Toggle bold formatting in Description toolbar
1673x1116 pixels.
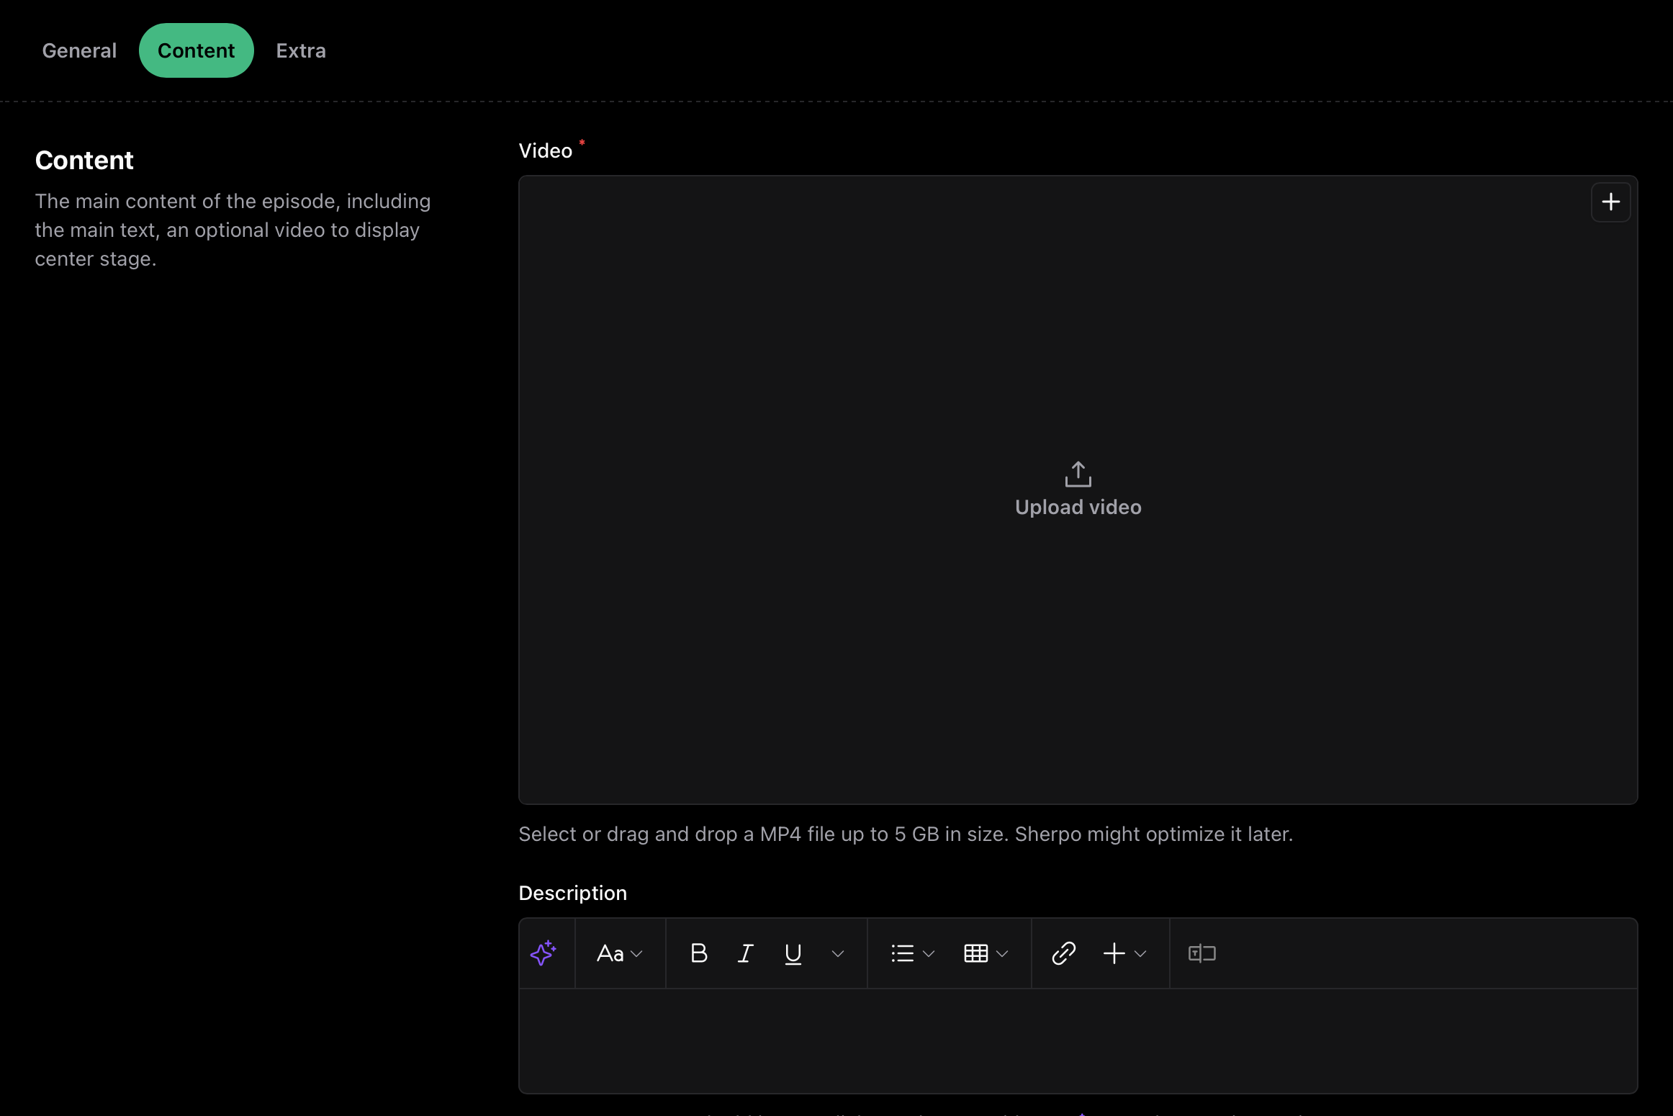tap(698, 953)
